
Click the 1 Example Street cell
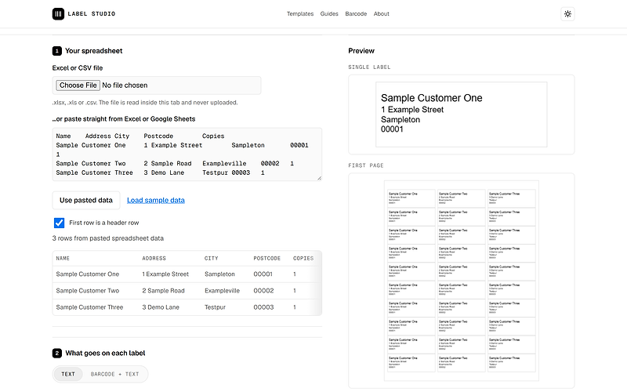165,274
